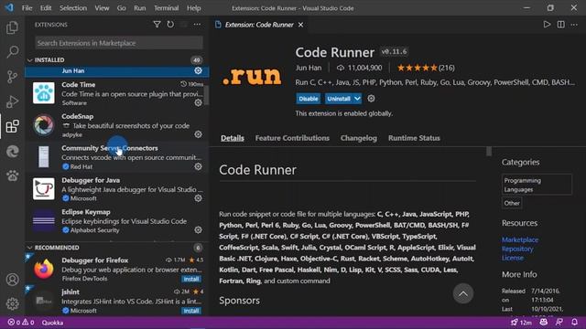
Task: Click the scroll-to-top arrow button
Action: pyautogui.click(x=463, y=293)
